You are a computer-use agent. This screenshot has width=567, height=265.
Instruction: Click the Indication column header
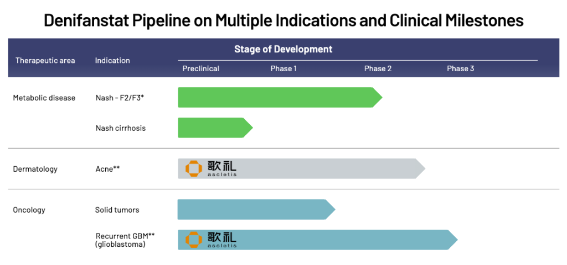click(x=112, y=60)
